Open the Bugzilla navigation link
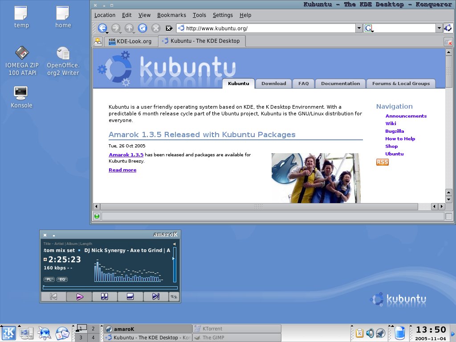The height and width of the screenshot is (342, 456). (x=395, y=131)
